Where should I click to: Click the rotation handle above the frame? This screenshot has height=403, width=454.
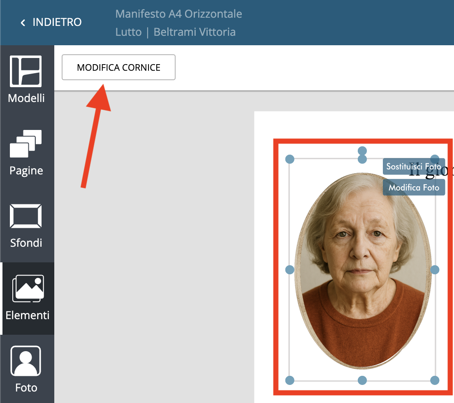(x=362, y=151)
